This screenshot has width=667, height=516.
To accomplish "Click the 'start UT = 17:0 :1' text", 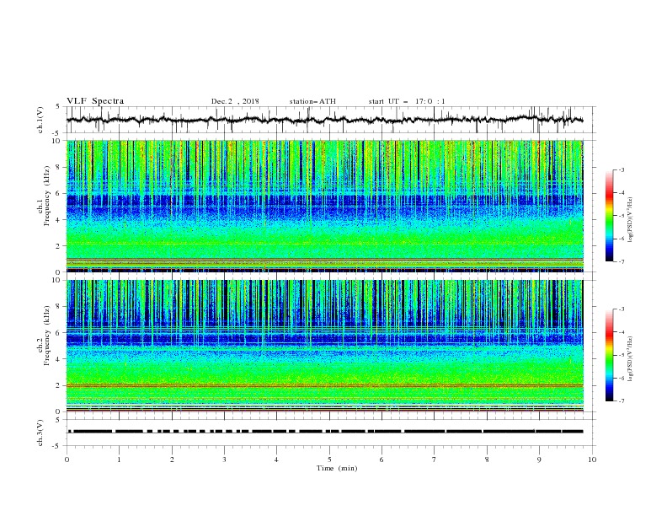I will click(407, 101).
